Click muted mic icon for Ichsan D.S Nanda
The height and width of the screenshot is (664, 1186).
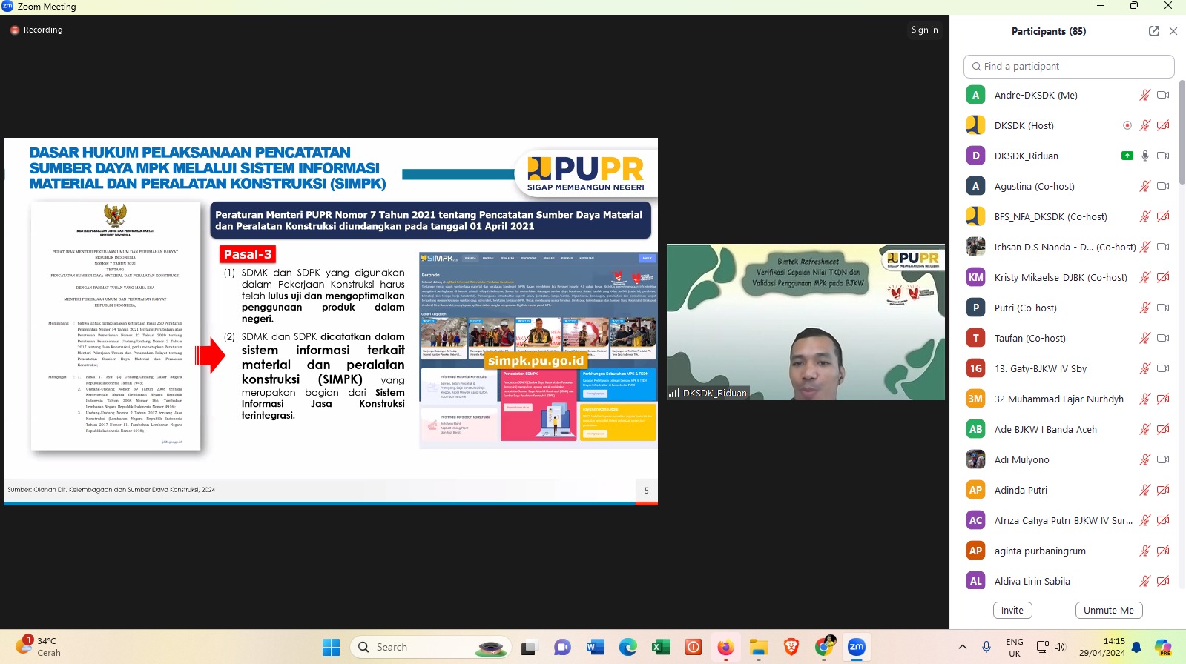coord(1145,247)
